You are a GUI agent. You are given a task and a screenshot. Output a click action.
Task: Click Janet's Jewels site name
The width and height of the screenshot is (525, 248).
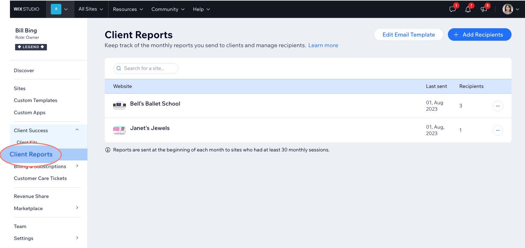click(150, 128)
